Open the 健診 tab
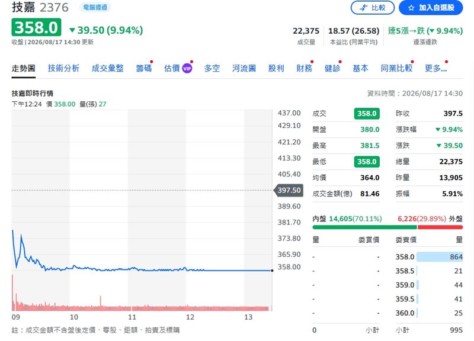 [332, 68]
